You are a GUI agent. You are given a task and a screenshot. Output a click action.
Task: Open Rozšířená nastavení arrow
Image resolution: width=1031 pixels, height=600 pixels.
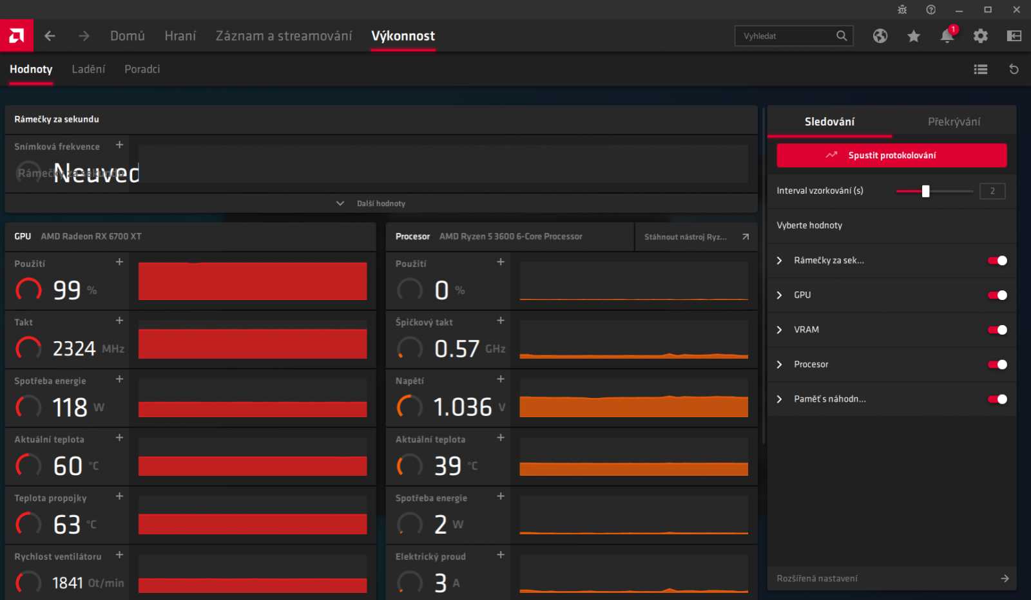tap(1005, 579)
